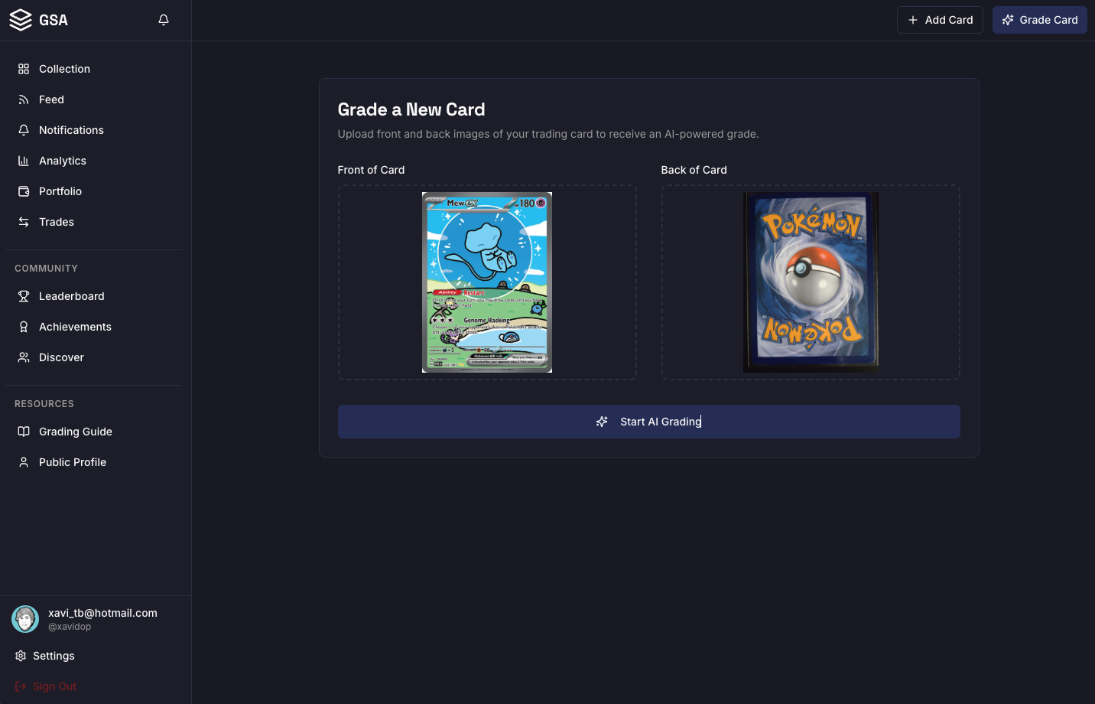Select the Mew ex front card image
This screenshot has height=704, width=1095.
click(487, 282)
